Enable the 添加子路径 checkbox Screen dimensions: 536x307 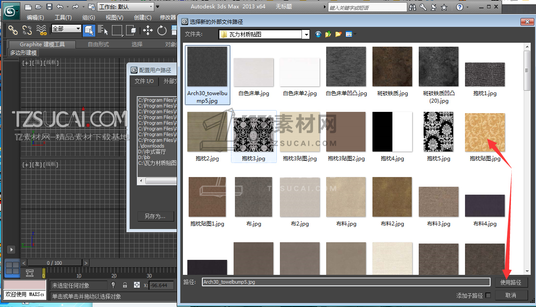[488, 295]
